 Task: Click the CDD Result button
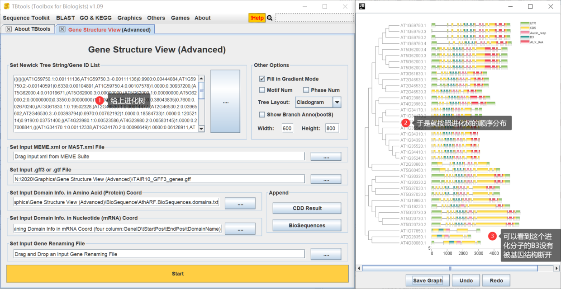point(307,208)
